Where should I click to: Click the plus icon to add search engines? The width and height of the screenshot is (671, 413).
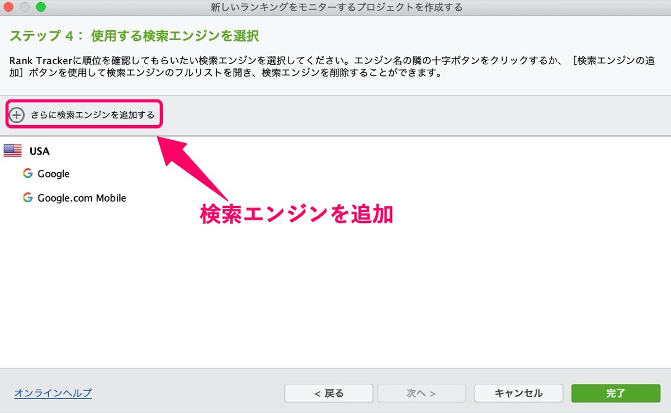pyautogui.click(x=17, y=115)
